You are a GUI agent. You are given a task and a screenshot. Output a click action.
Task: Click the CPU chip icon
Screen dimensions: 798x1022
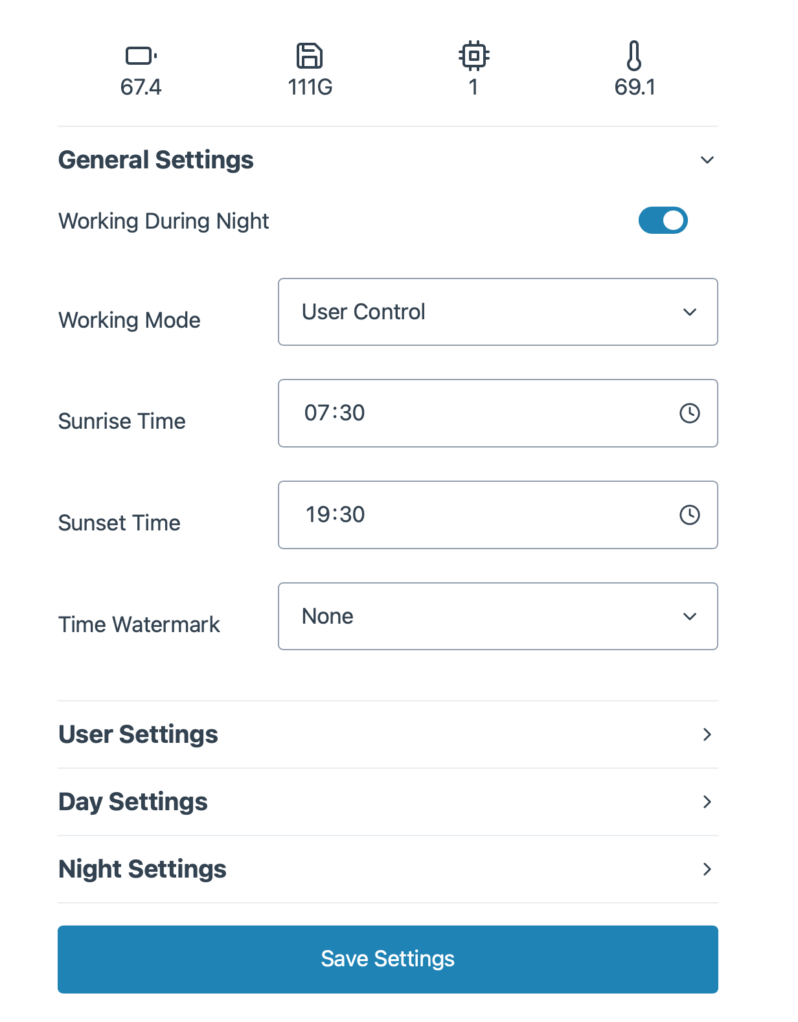(473, 56)
